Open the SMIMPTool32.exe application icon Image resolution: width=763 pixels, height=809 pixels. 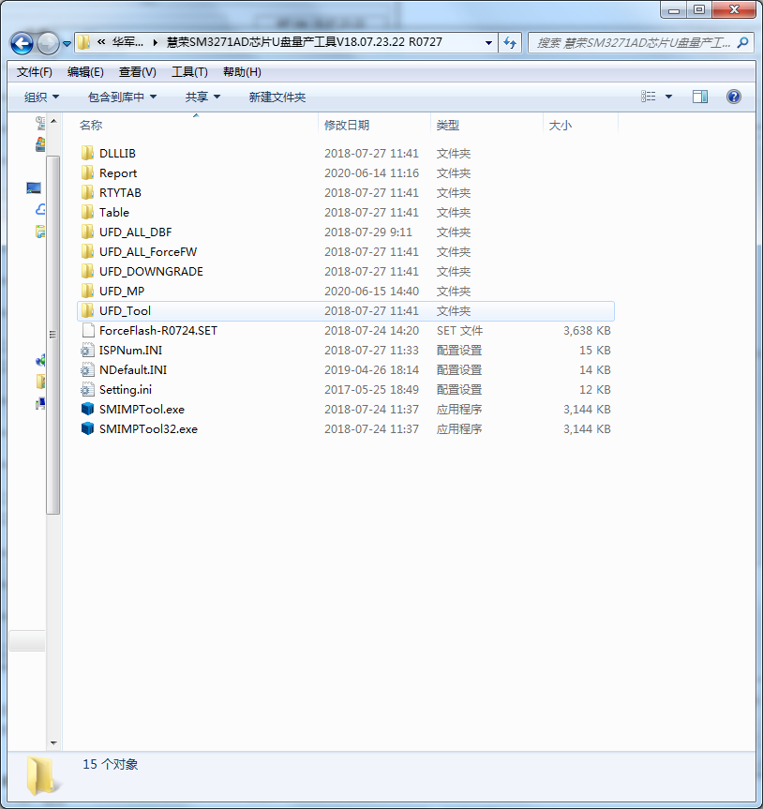(x=89, y=428)
